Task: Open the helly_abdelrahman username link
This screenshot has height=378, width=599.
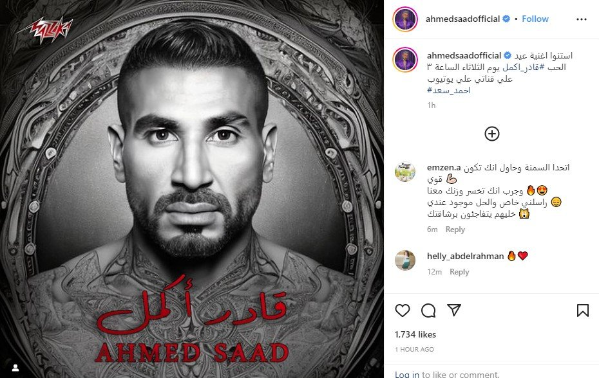Action: (x=465, y=256)
